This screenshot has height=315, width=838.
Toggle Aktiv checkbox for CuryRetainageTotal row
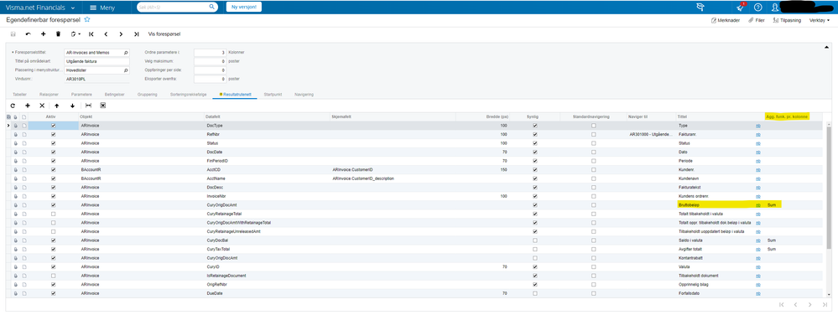tap(52, 214)
